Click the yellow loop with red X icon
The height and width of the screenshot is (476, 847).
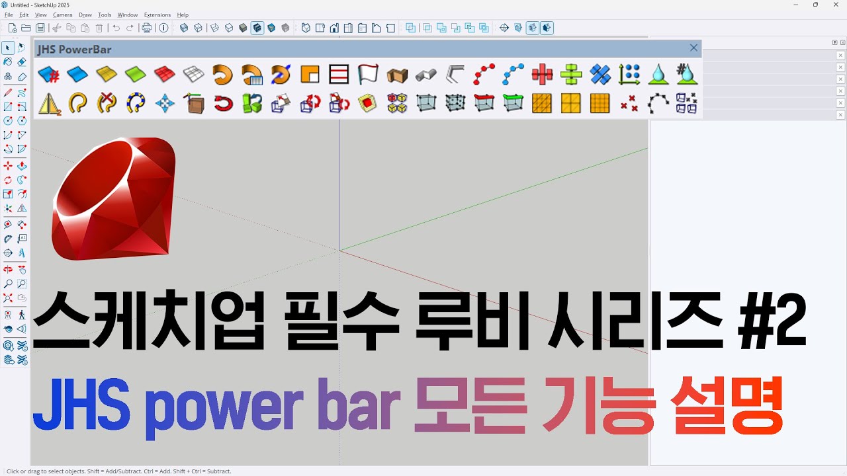click(x=107, y=103)
